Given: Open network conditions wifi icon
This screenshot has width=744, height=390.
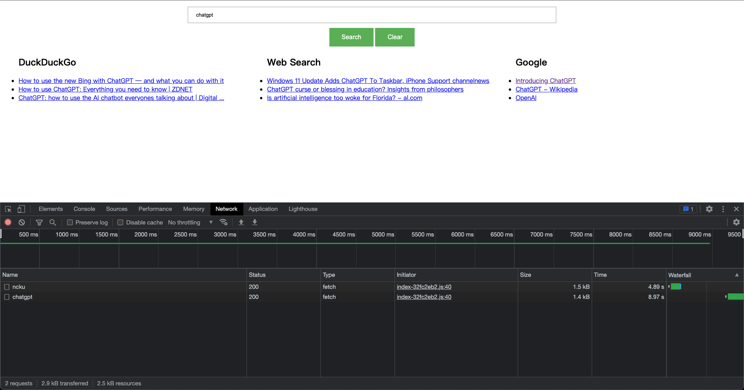Looking at the screenshot, I should click(224, 222).
